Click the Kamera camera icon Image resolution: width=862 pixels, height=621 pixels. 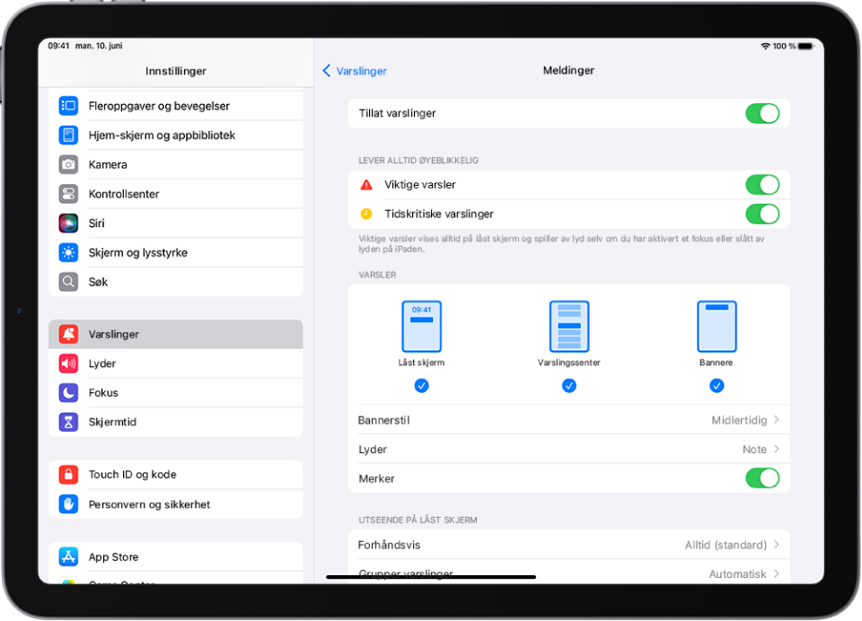pyautogui.click(x=68, y=164)
